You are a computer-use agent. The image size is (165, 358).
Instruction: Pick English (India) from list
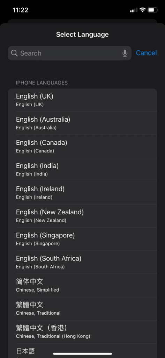click(82, 170)
